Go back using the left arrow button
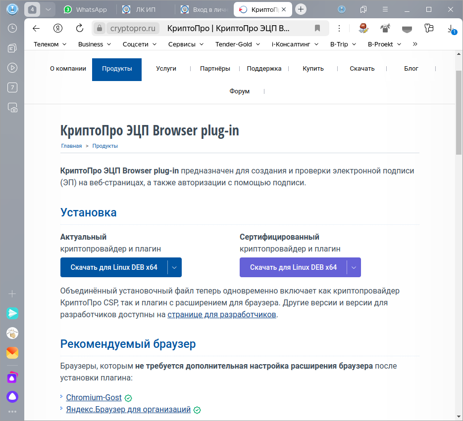Image resolution: width=463 pixels, height=421 pixels. [36, 28]
